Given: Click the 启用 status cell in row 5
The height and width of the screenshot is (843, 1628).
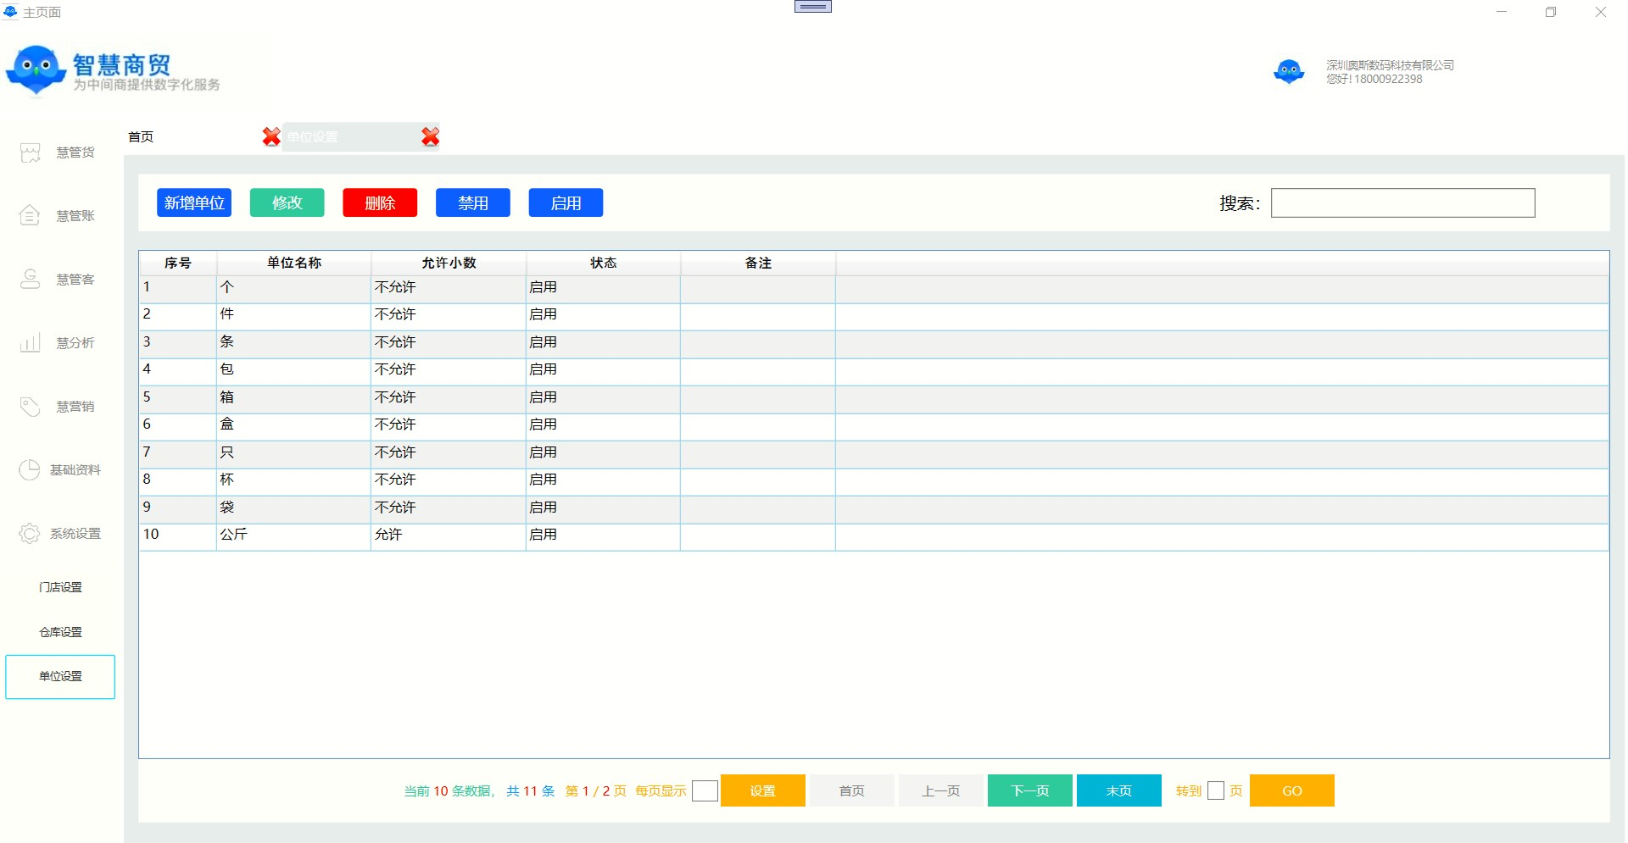Looking at the screenshot, I should pos(603,399).
